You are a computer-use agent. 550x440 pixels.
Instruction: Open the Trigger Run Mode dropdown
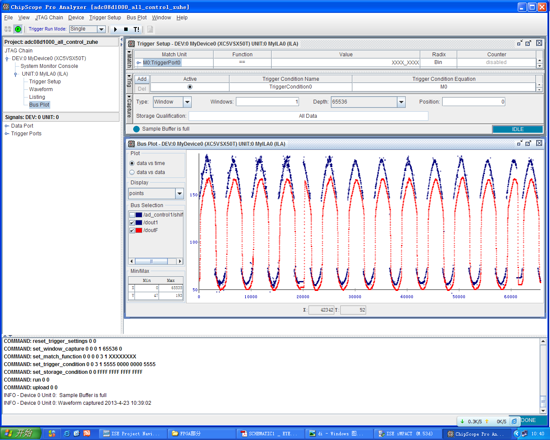click(x=101, y=29)
